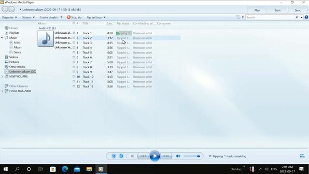The height and width of the screenshot is (174, 309).
Task: Sort by the Rip status column header
Action: tap(123, 23)
